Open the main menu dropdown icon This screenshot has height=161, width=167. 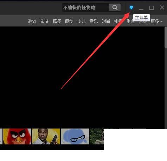pyautogui.click(x=131, y=7)
